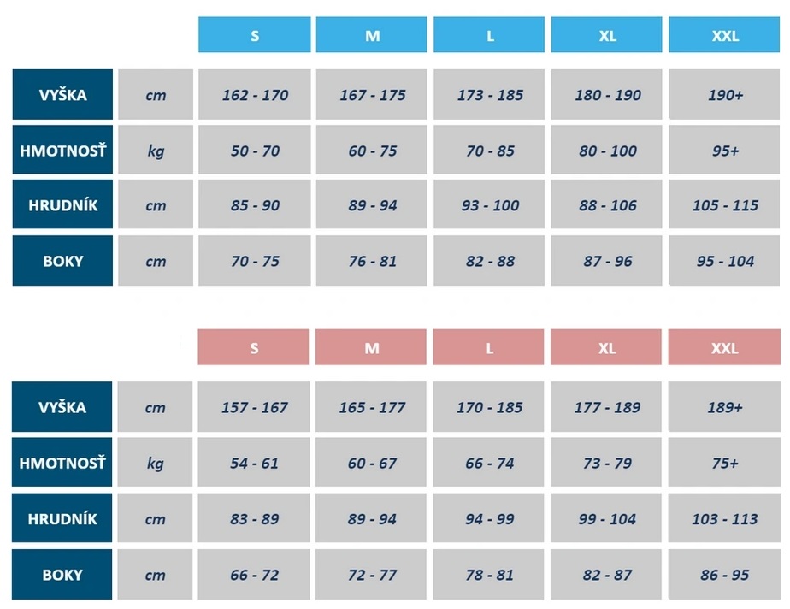
Task: Click the chest cell reading 99 - 104
Action: coord(607,519)
